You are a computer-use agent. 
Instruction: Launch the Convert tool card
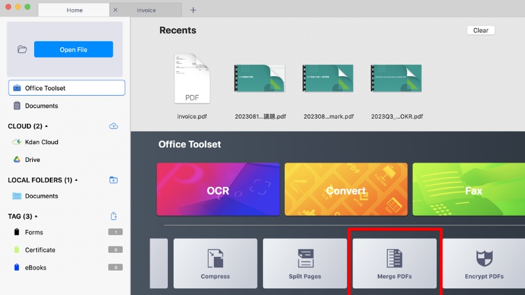pyautogui.click(x=346, y=189)
